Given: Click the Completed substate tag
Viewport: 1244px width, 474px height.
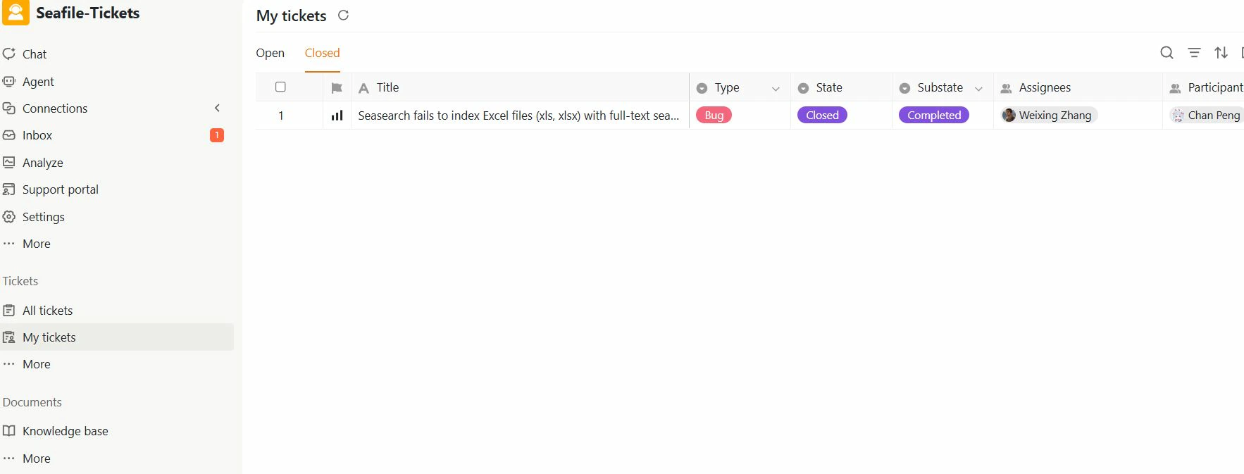Looking at the screenshot, I should (x=934, y=116).
